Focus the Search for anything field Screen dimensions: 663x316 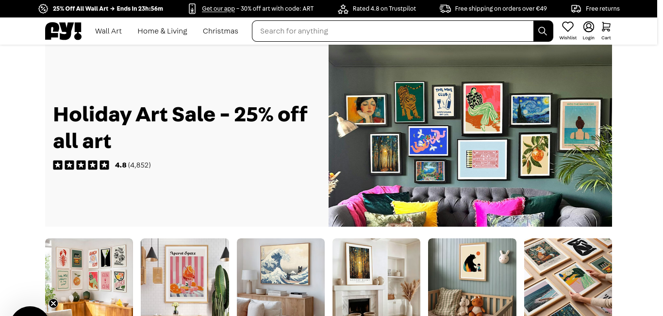point(393,31)
